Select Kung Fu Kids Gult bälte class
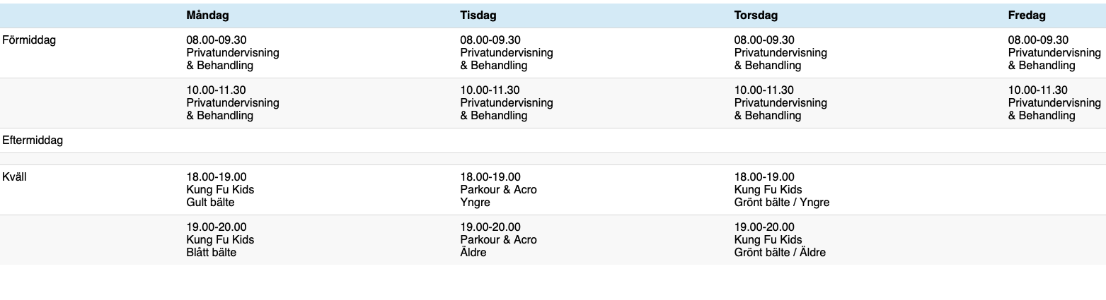 pos(220,190)
